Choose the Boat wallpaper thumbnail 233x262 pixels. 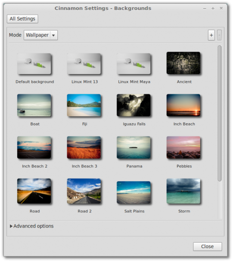pyautogui.click(x=34, y=105)
